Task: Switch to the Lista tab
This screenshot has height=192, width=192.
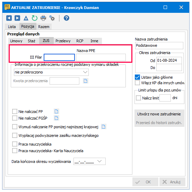Action: point(12,27)
